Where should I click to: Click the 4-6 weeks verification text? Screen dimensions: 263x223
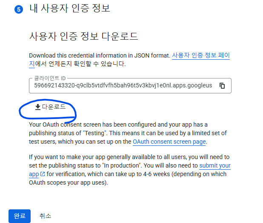157,174
